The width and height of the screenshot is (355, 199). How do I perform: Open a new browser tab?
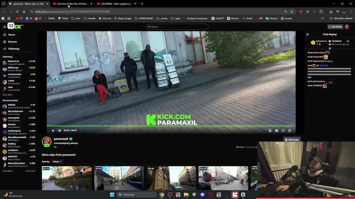pyautogui.click(x=142, y=4)
